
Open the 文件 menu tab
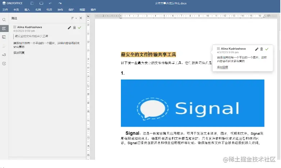(5, 10)
